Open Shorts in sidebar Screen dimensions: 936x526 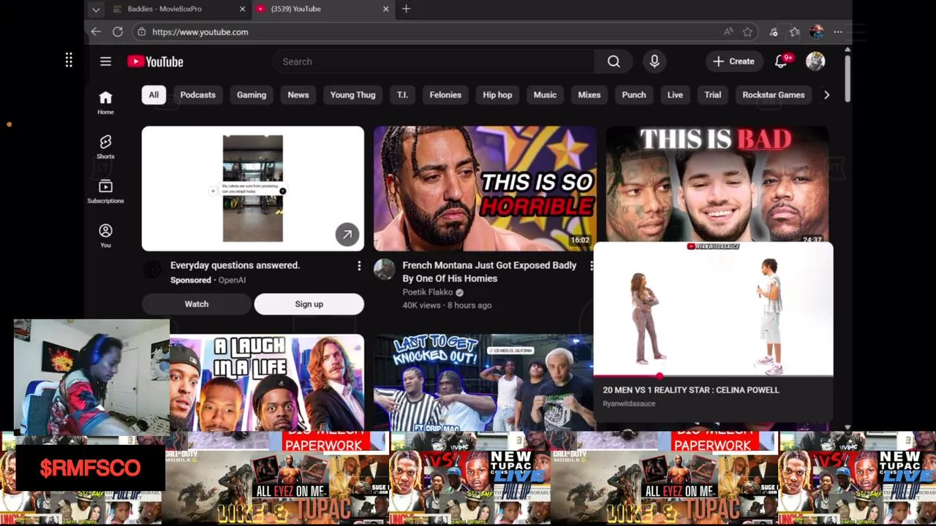(x=105, y=147)
